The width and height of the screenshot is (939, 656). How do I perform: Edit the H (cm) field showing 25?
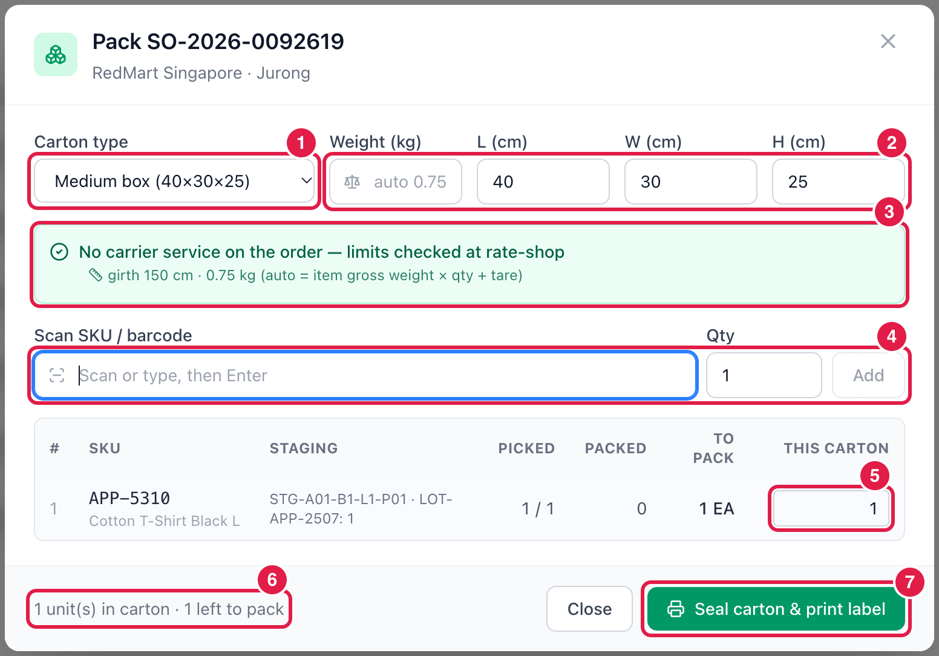point(839,182)
